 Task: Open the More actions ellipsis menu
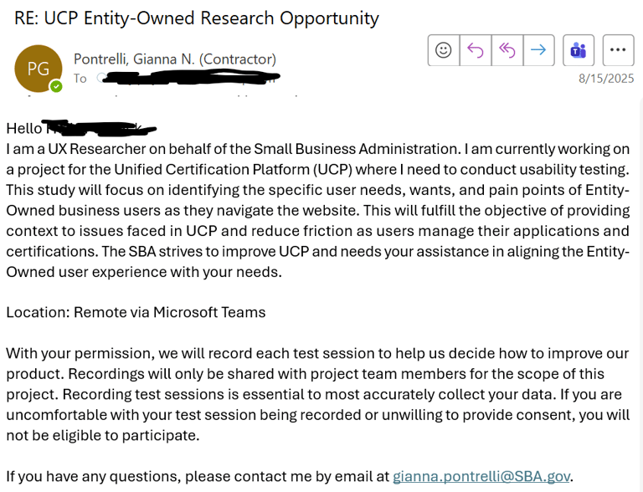point(618,50)
